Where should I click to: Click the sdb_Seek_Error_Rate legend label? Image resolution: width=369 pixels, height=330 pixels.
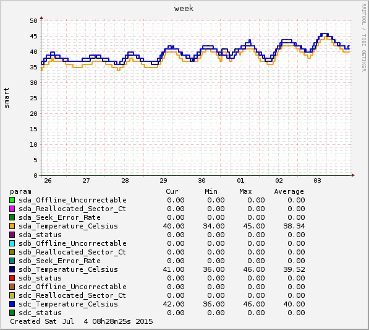(x=59, y=261)
